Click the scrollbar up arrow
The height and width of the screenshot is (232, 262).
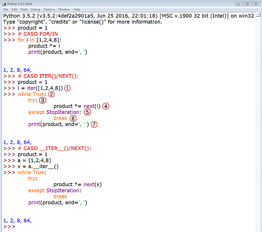click(258, 14)
